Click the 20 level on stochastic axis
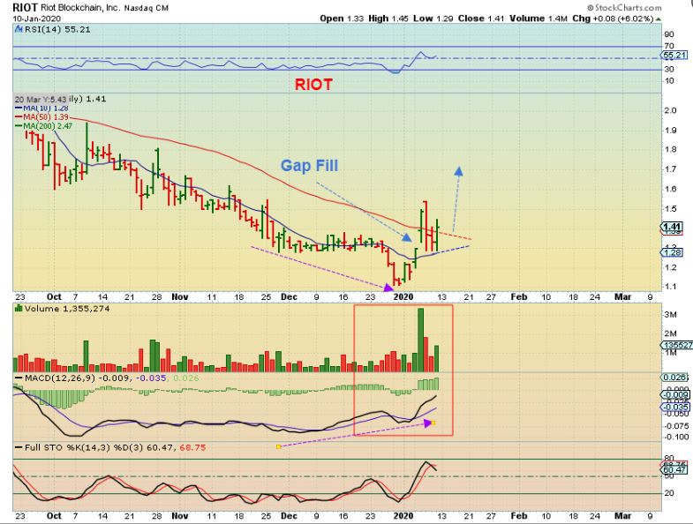Image resolution: width=693 pixels, height=524 pixels. pyautogui.click(x=669, y=493)
